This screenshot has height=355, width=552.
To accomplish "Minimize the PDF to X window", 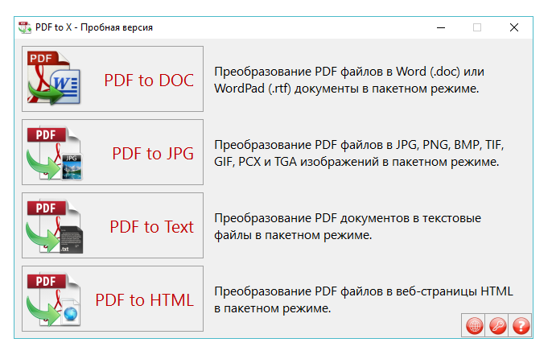I will 441,27.
